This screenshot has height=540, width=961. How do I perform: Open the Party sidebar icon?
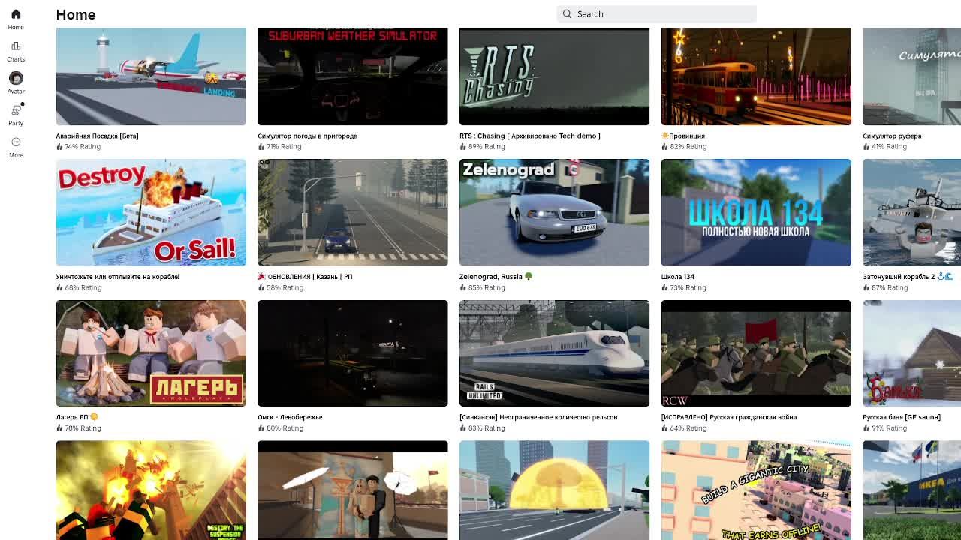pyautogui.click(x=16, y=115)
